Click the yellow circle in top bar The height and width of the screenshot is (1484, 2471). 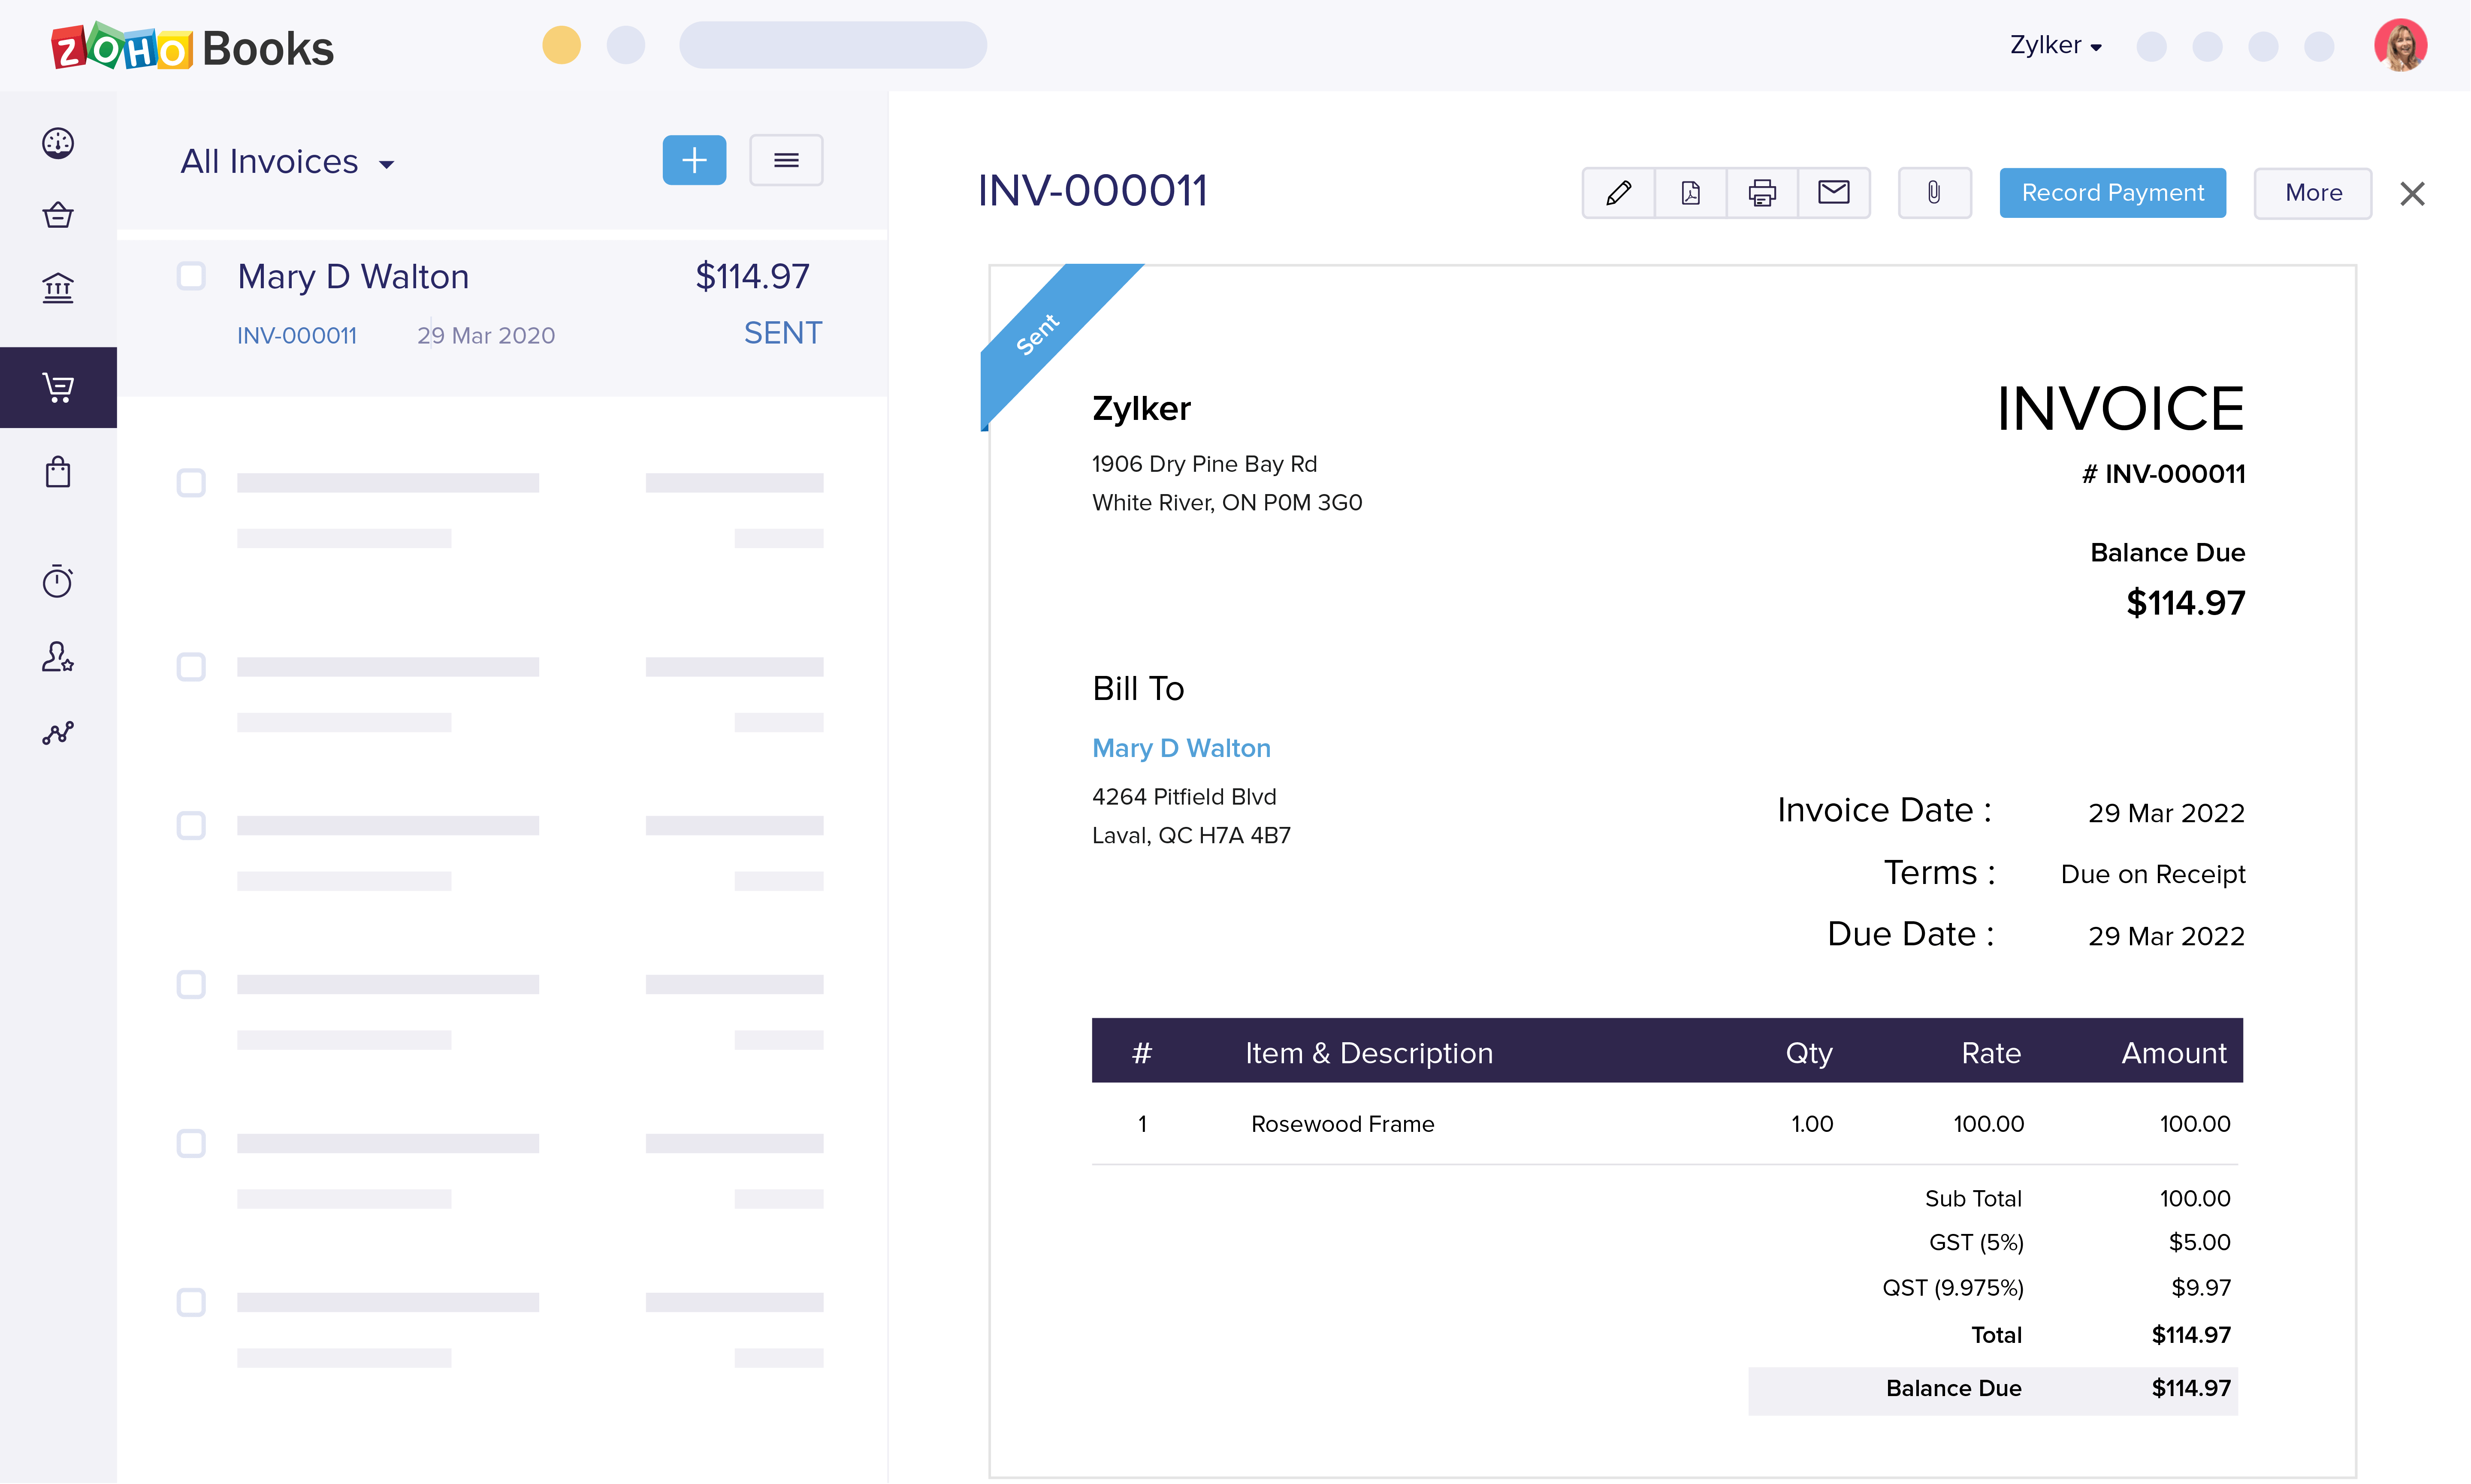coord(561,45)
